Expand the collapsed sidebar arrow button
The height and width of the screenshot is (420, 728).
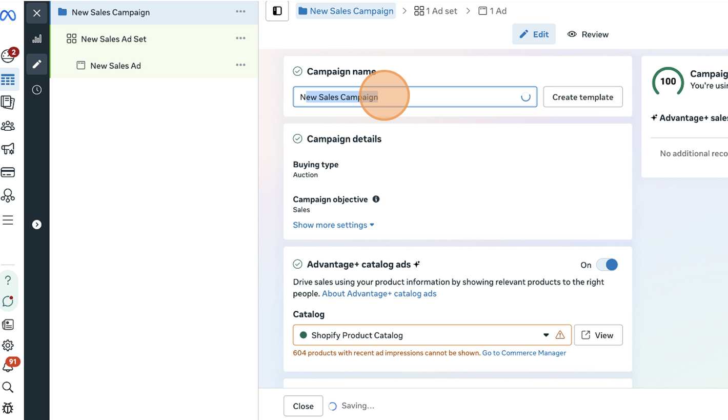37,225
